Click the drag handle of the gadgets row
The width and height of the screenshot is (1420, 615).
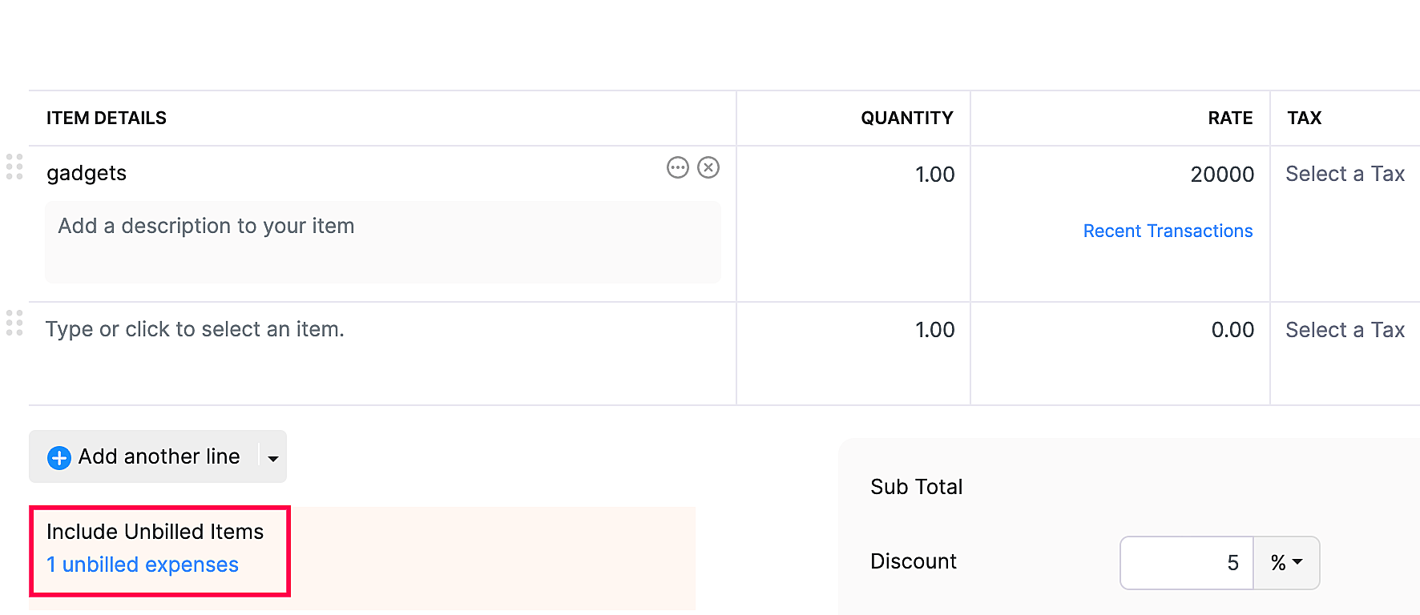coord(14,168)
